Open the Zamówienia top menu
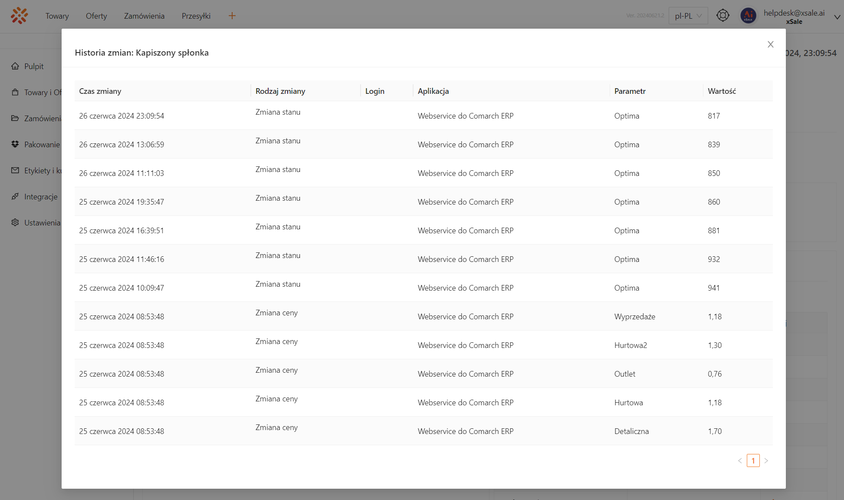This screenshot has height=500, width=844. (144, 16)
